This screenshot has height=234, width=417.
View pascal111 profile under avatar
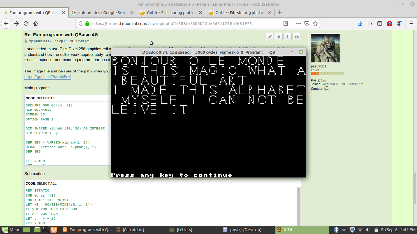coord(319,66)
